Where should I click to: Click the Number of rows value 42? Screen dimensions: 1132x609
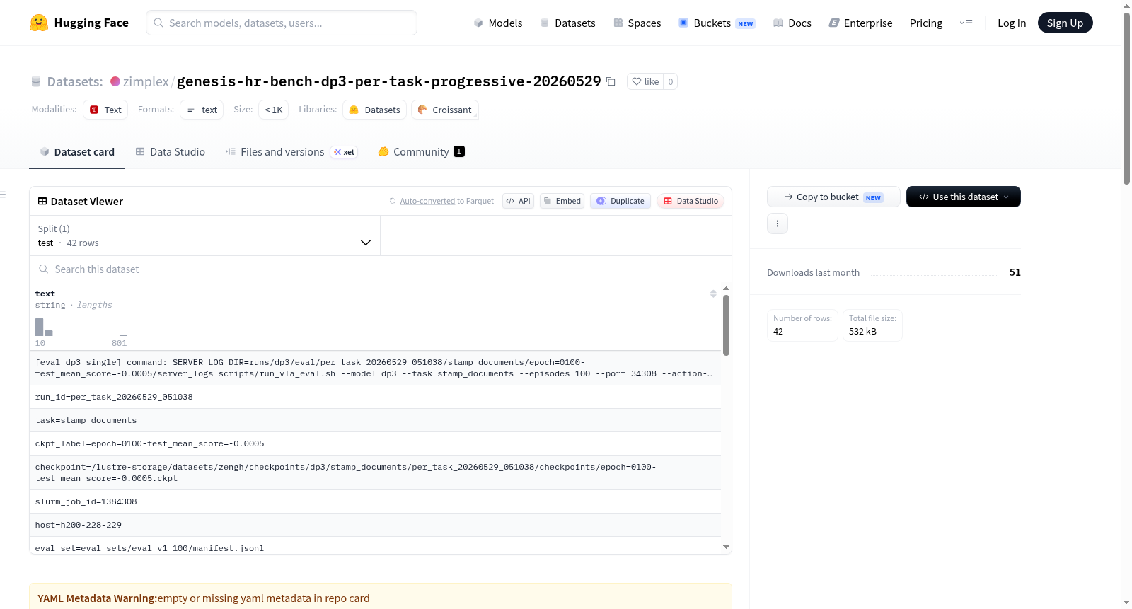coord(778,331)
